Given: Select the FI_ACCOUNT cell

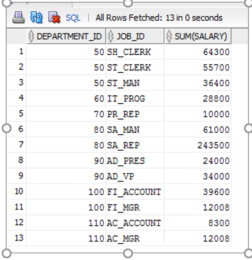Looking at the screenshot, I should 135,192.
